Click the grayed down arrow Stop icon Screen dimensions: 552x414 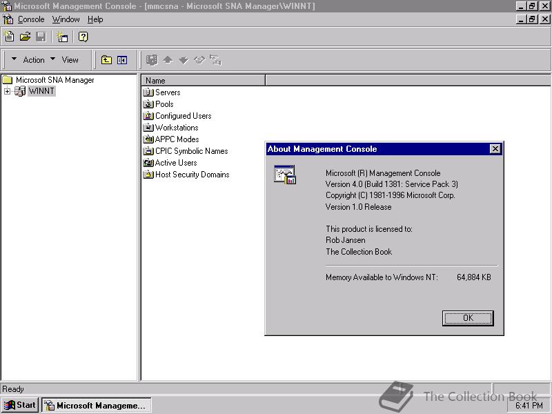point(184,60)
